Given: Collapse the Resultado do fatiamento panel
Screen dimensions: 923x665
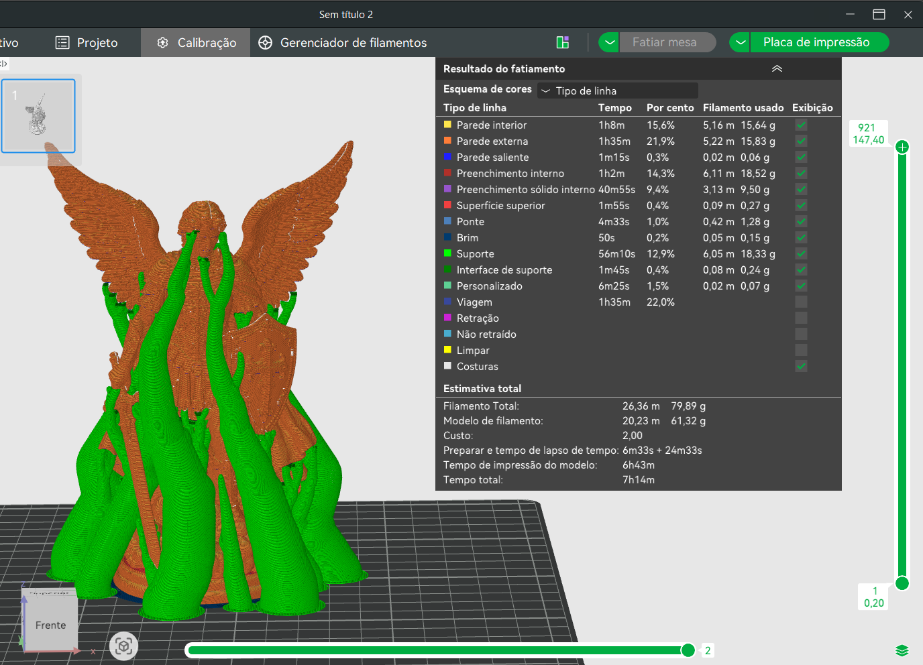Looking at the screenshot, I should tap(777, 68).
